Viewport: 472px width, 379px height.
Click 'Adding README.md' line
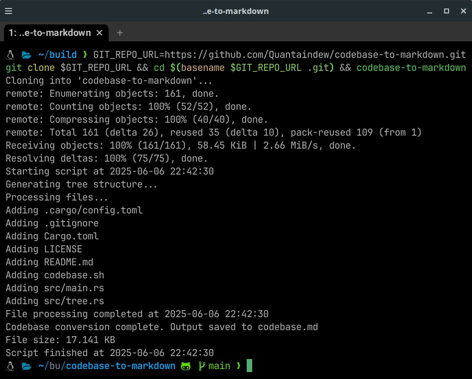(x=49, y=262)
